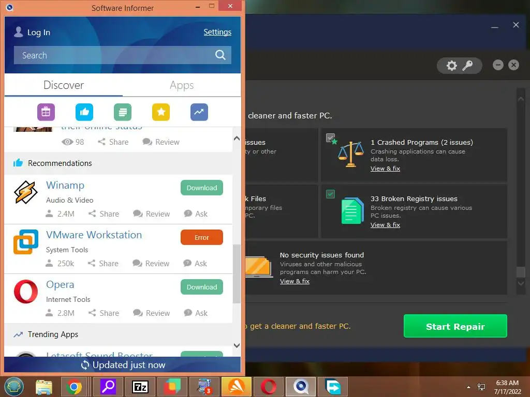The image size is (530, 397).
Task: Open the green articles list icon
Action: point(123,112)
